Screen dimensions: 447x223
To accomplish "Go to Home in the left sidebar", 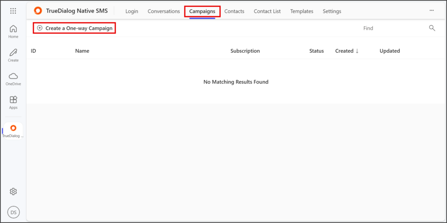I will (x=13, y=31).
